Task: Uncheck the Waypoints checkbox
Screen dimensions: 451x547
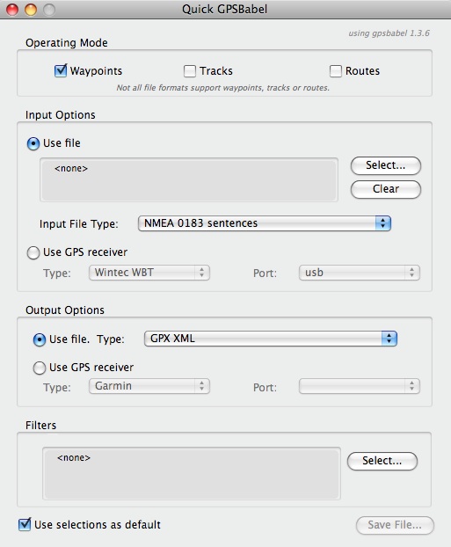Action: pyautogui.click(x=61, y=71)
